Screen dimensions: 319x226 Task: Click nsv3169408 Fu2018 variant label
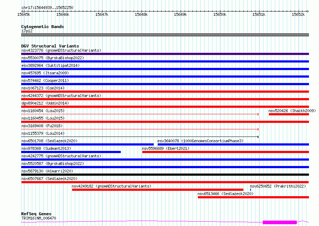[x=42, y=126]
